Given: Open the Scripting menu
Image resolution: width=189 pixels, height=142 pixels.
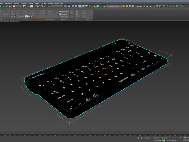Looking at the screenshot, I should (31, 3).
